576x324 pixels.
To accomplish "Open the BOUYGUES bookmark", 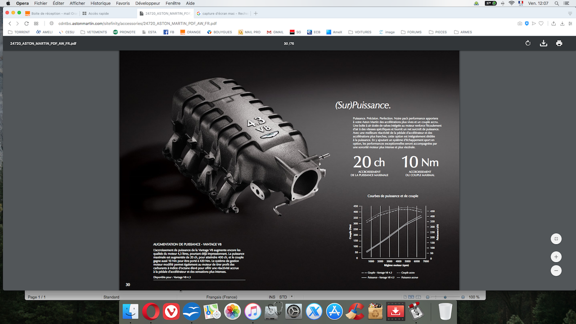I will 219,32.
